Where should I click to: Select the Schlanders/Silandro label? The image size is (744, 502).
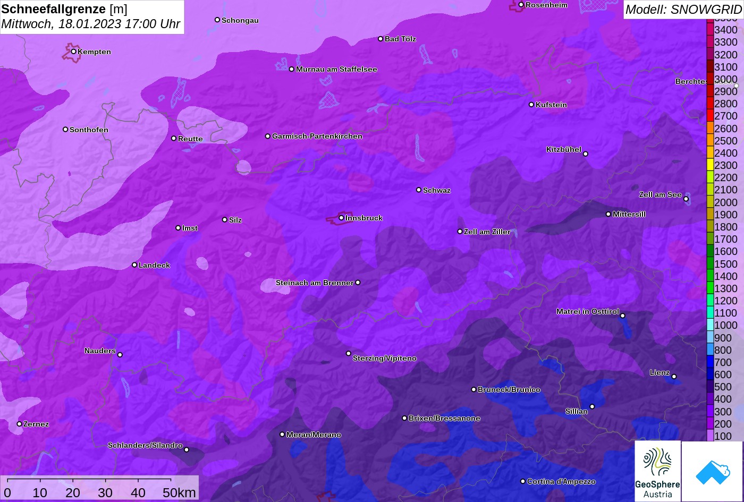click(x=145, y=445)
